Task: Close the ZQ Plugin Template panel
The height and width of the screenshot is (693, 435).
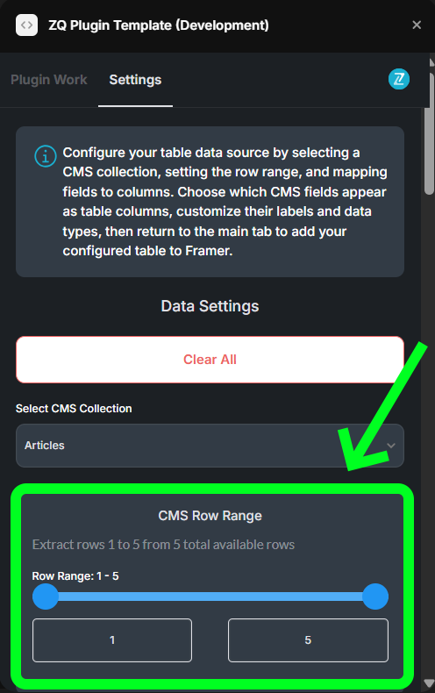Action: (x=417, y=25)
